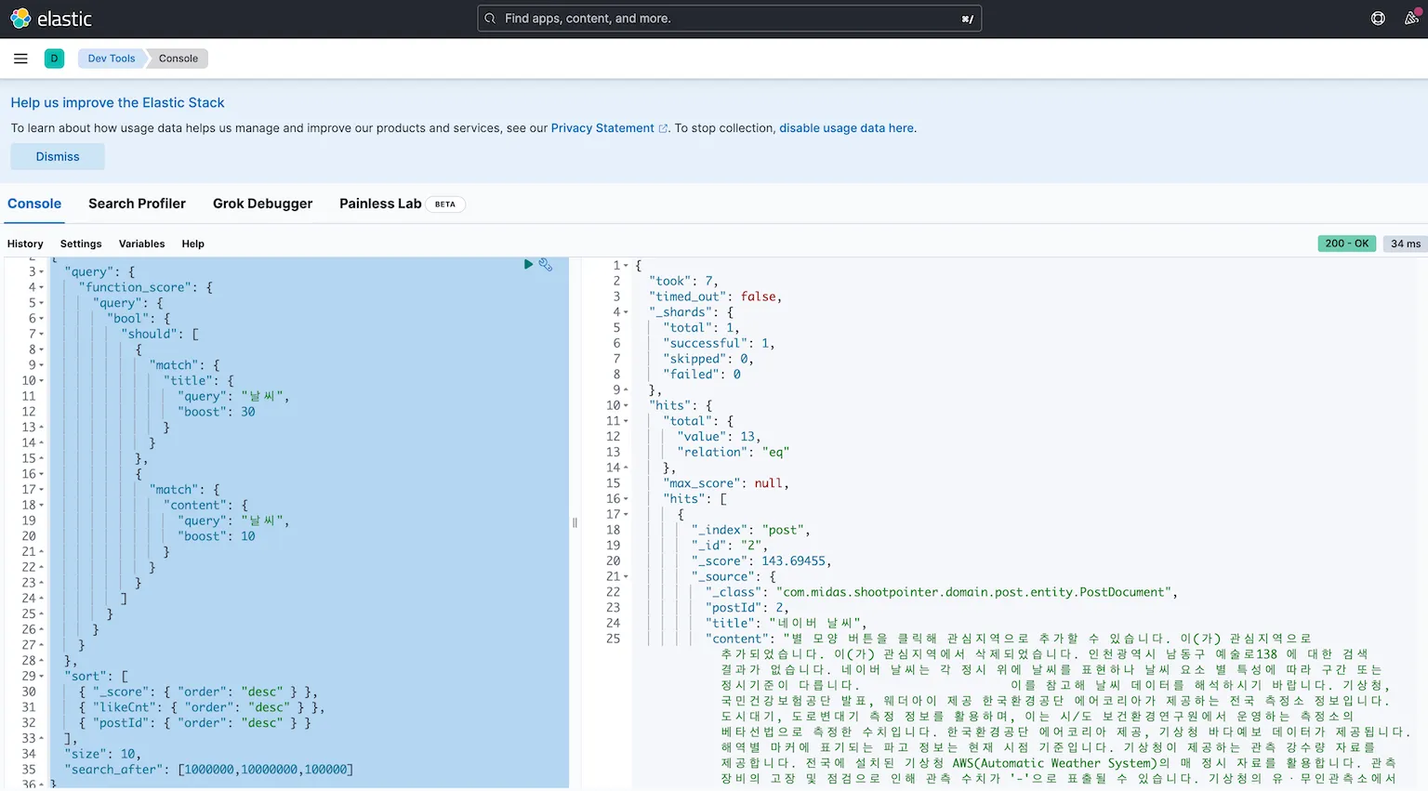Click the _class PostDocument line

click(x=942, y=592)
